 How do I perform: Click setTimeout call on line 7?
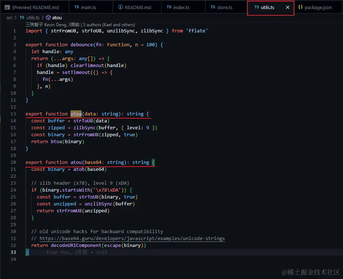(76, 72)
